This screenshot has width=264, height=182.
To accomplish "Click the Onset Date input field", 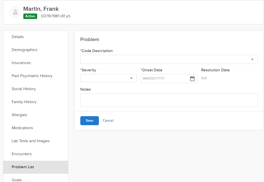I will click(x=164, y=79).
